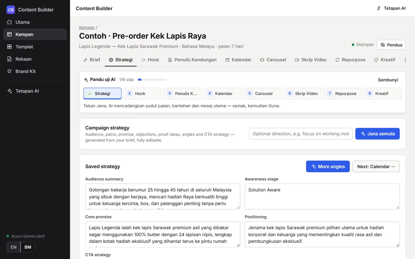The width and height of the screenshot is (415, 259).
Task: Open Tetapan AI in the sidebar
Action: pyautogui.click(x=35, y=91)
